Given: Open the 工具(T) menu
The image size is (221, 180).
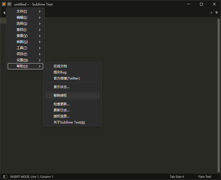Looking at the screenshot, I should [x=25, y=48].
